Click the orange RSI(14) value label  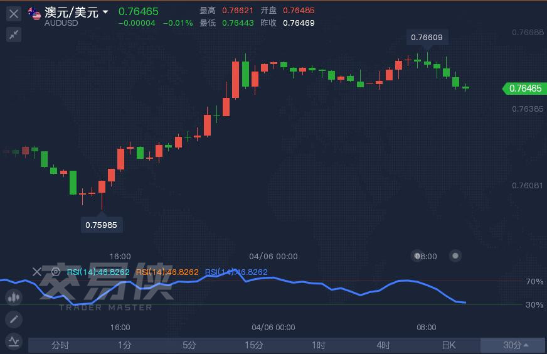(x=167, y=272)
